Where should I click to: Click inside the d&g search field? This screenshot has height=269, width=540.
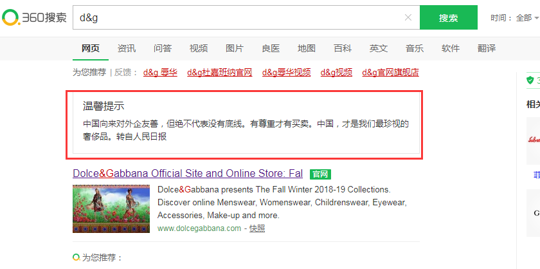(238, 17)
